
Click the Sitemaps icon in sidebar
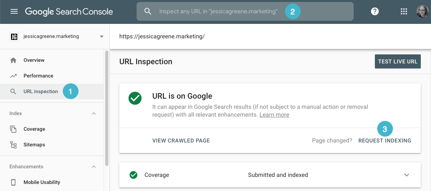[13, 145]
